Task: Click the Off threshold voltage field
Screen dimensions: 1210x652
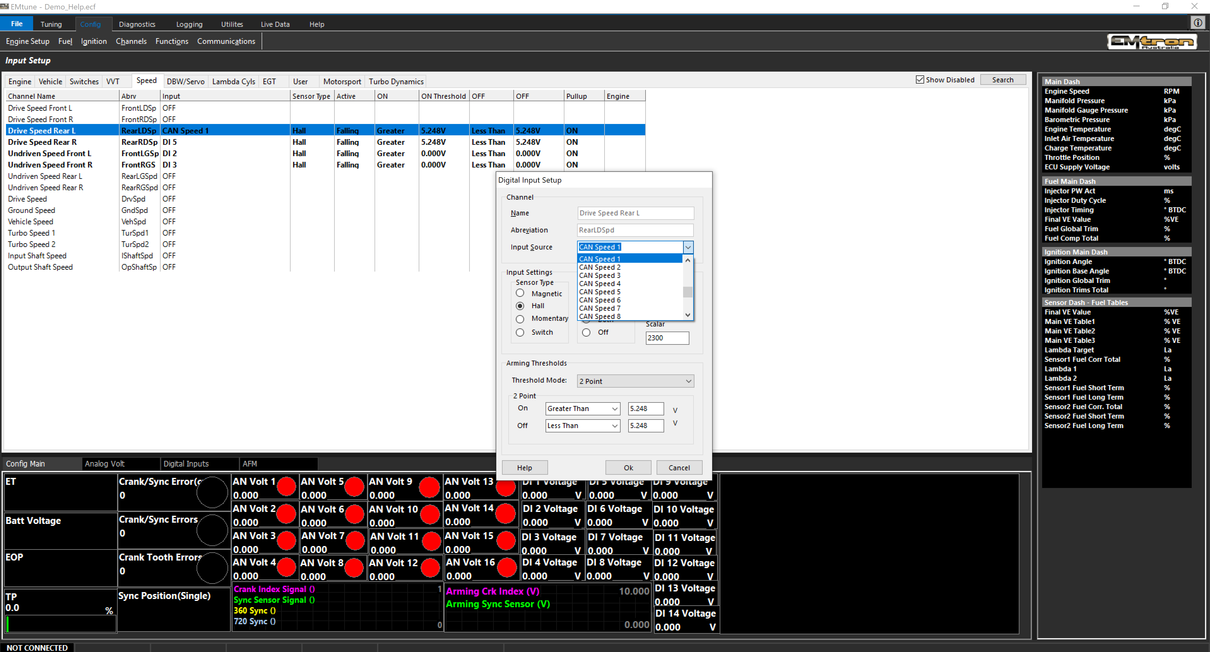Action: (x=646, y=426)
